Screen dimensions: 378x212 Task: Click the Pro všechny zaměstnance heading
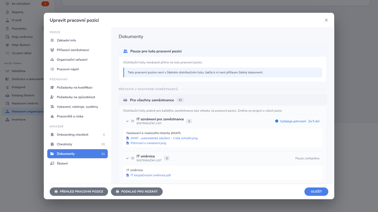click(x=152, y=100)
